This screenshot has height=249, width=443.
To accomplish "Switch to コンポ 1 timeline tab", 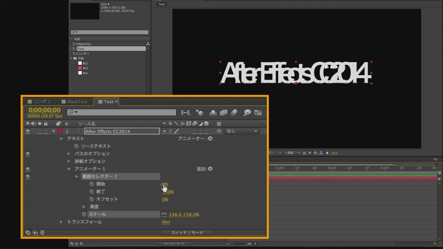I will [39, 102].
